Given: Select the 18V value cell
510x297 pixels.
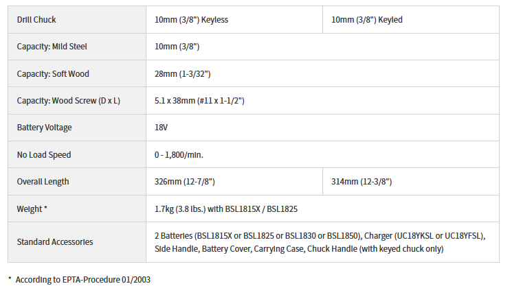Looking at the screenshot, I should (162, 128).
